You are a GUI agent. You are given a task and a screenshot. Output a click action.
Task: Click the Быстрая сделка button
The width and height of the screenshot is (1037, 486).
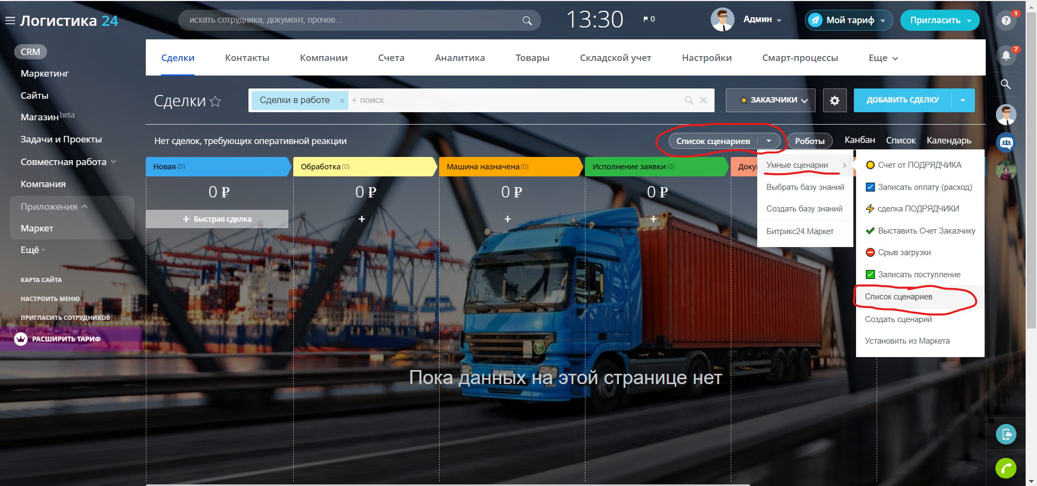tap(217, 219)
